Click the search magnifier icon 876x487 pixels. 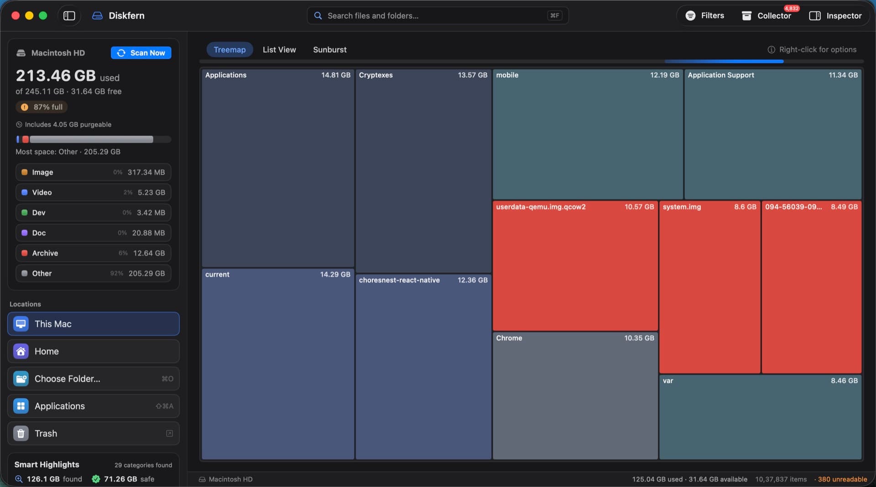pos(318,16)
